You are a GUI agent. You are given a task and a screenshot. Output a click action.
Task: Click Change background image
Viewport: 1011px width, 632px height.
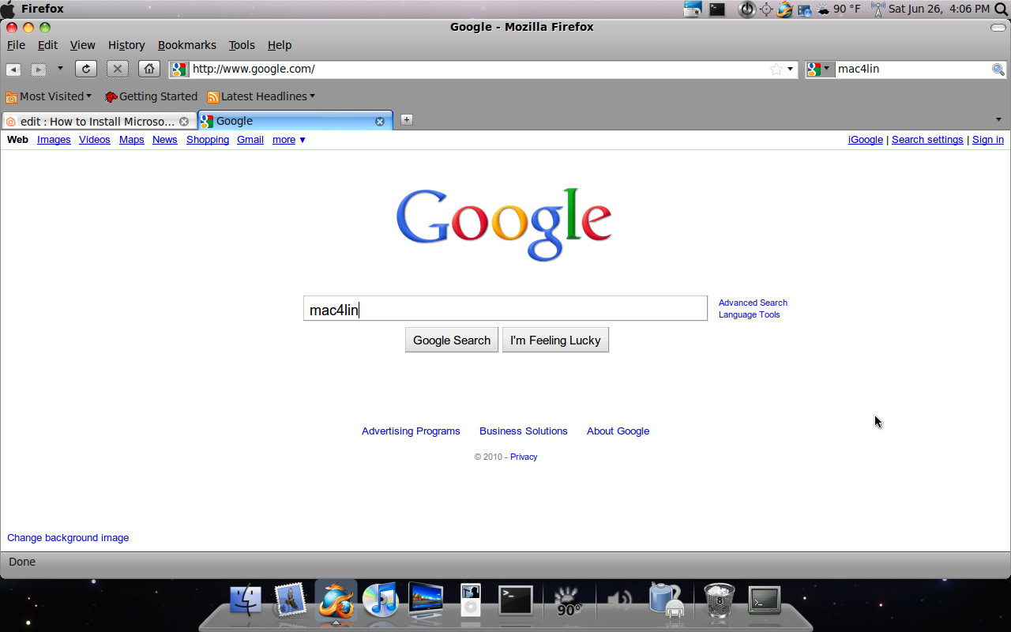pos(68,537)
